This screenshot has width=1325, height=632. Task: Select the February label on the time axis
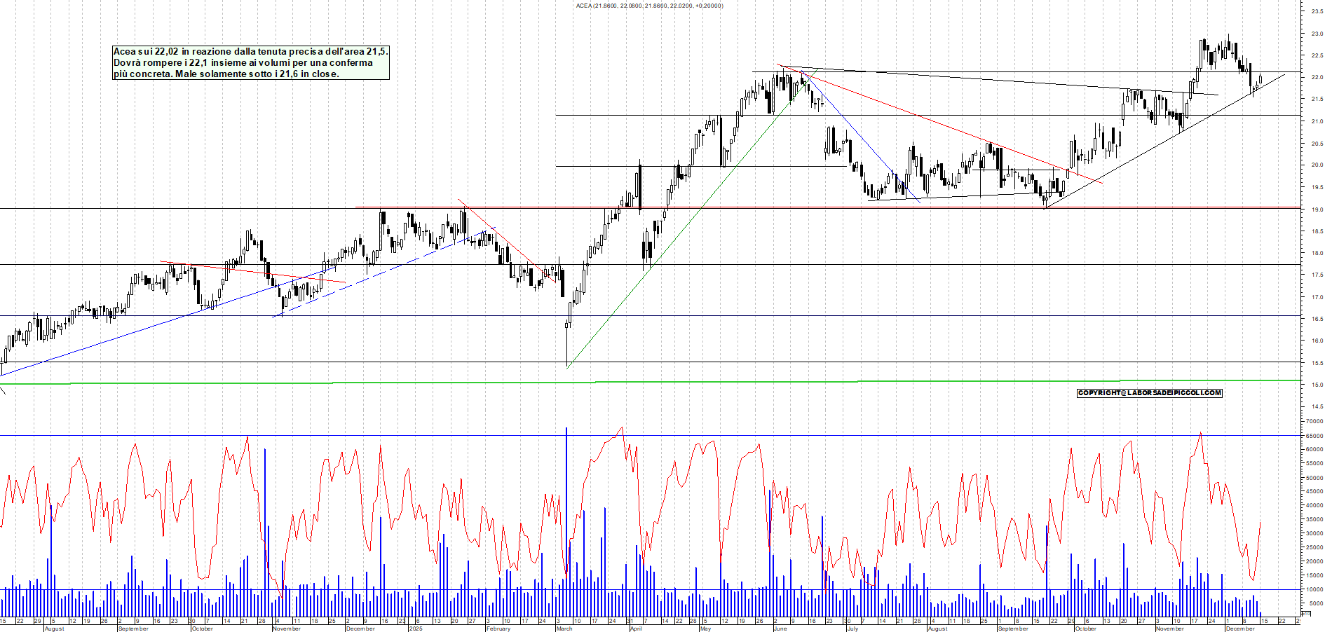tap(498, 628)
